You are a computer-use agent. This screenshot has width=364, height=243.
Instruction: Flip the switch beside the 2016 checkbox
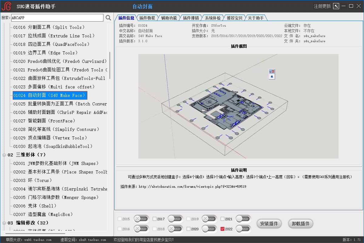coord(141,229)
